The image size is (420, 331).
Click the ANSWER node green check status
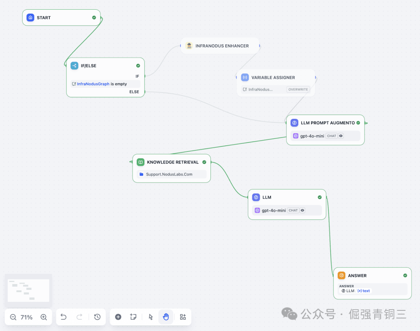pos(405,275)
